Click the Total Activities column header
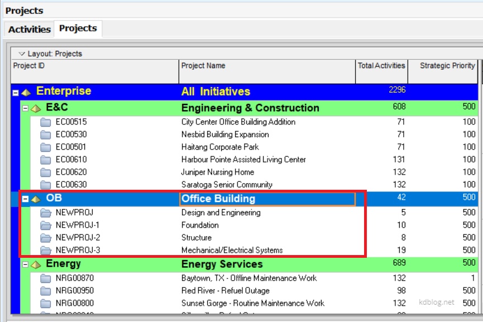 381,66
